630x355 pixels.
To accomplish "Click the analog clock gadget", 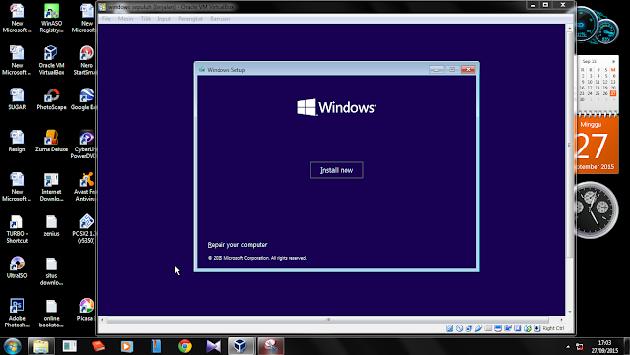I will point(597,209).
